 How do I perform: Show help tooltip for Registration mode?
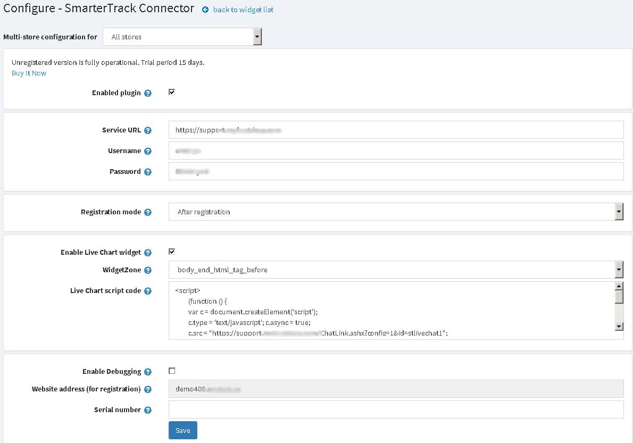click(x=148, y=212)
